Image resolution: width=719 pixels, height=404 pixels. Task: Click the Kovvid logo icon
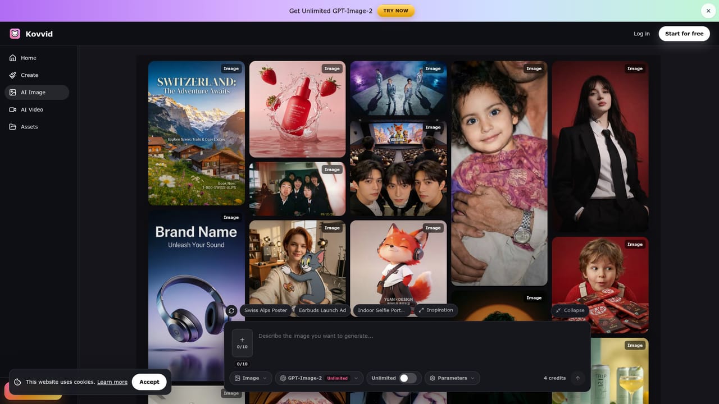15,34
